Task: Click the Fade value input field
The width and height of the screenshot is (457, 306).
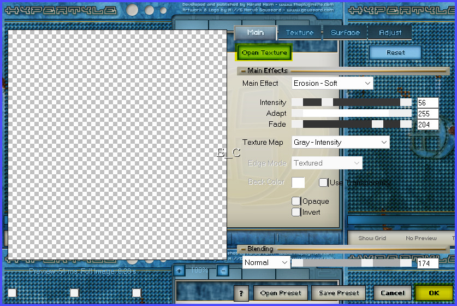Action: coord(428,125)
